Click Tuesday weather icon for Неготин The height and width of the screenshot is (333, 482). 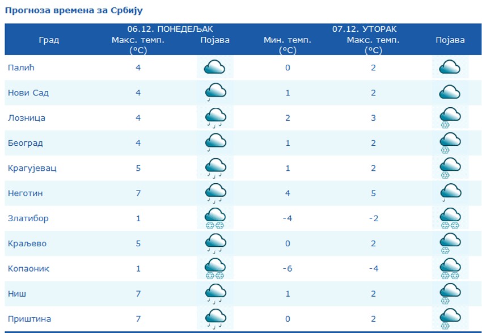coord(449,193)
